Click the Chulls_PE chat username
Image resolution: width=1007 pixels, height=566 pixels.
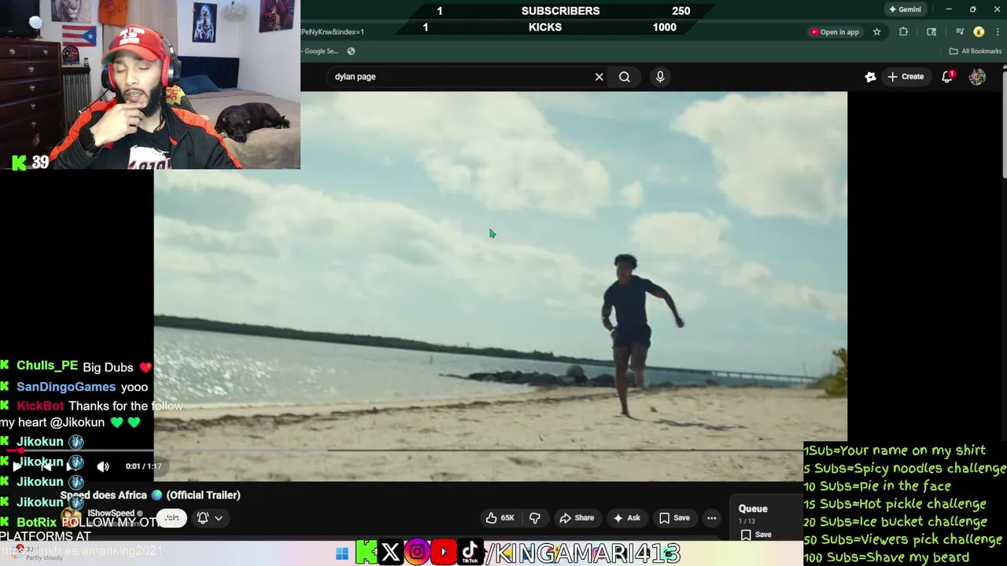(x=47, y=366)
